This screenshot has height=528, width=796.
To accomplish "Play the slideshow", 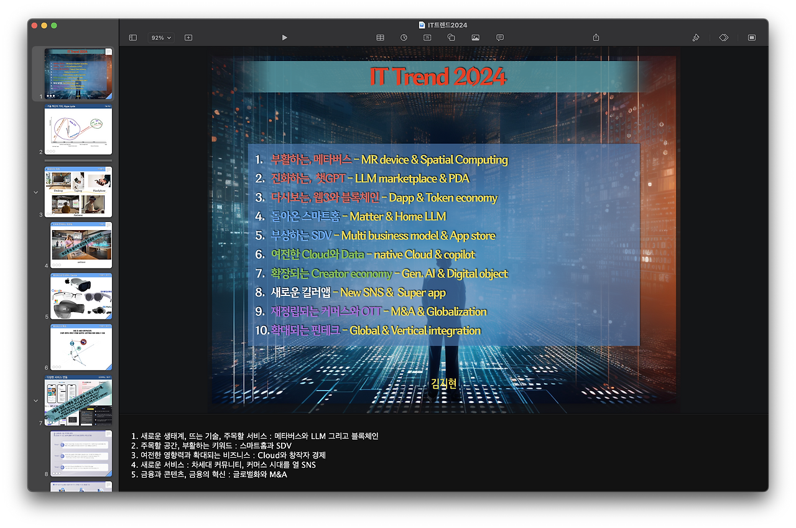I will click(x=284, y=38).
